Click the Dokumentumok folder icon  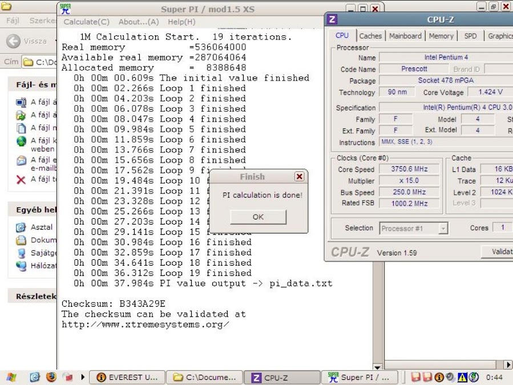21,240
